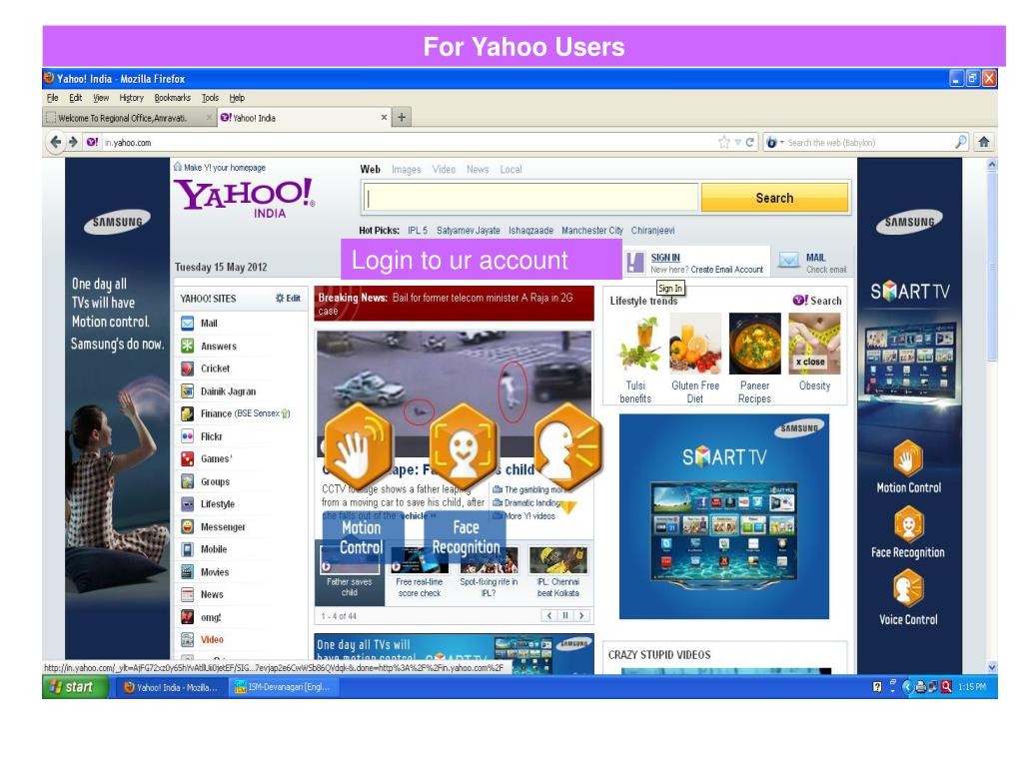Open omg! icon in sidebar
This screenshot has width=1023, height=767.
tap(187, 617)
